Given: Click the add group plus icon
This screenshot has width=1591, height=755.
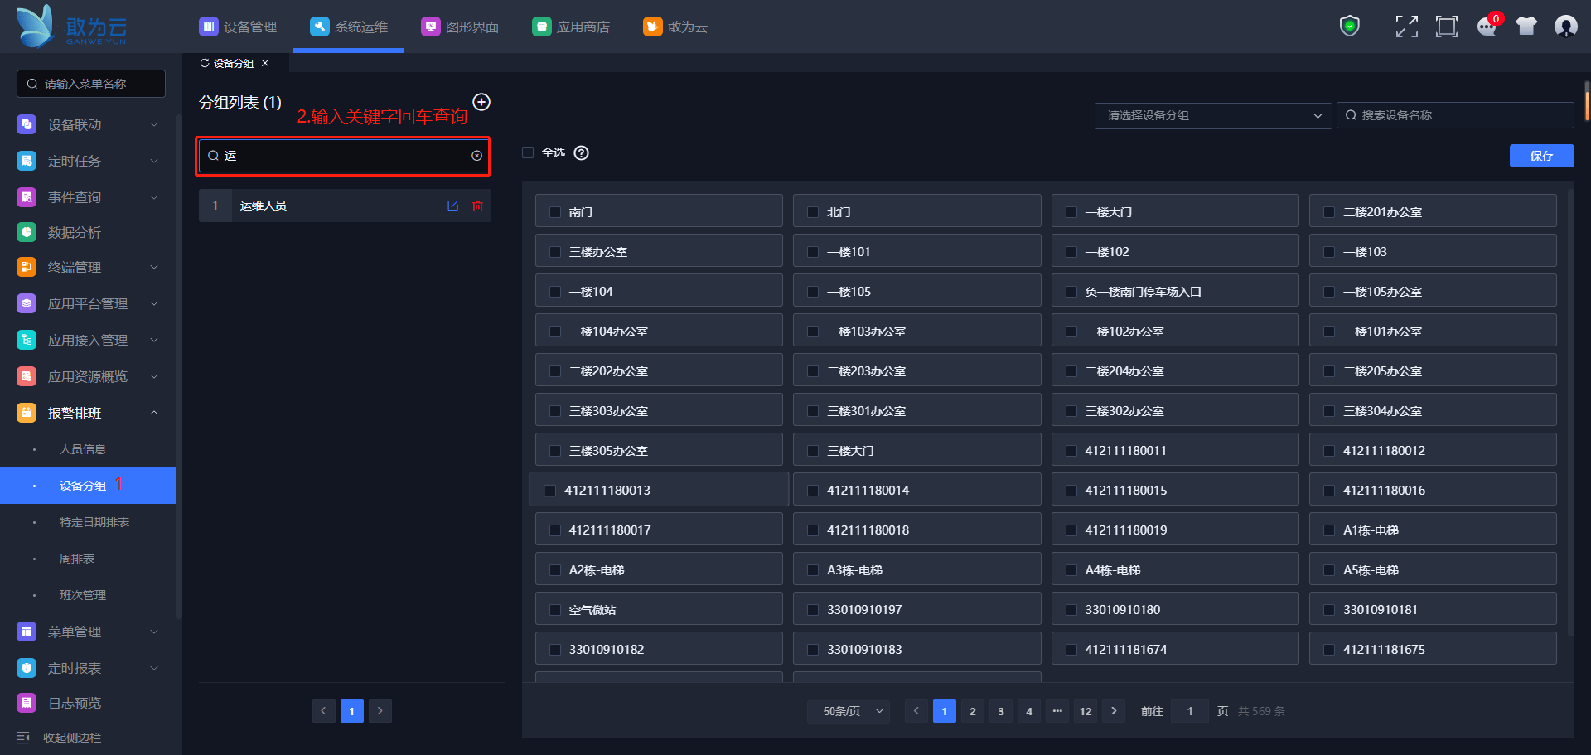Looking at the screenshot, I should point(481,102).
